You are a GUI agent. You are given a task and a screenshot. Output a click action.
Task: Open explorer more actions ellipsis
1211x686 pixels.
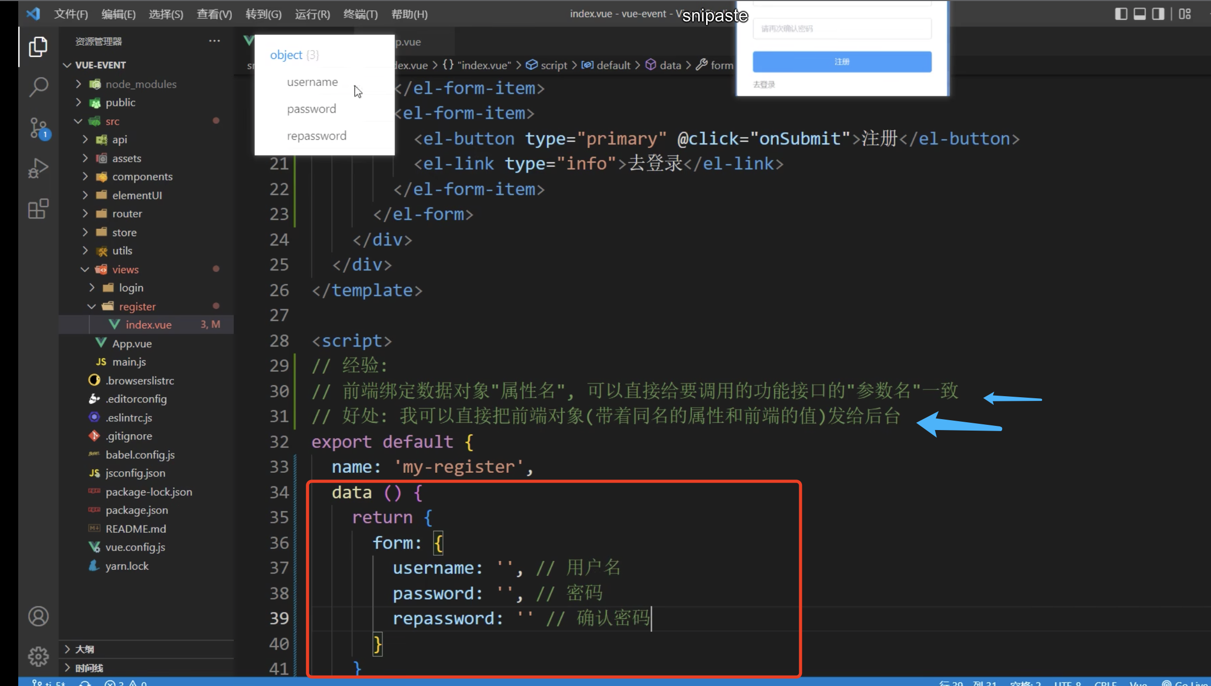pyautogui.click(x=214, y=41)
